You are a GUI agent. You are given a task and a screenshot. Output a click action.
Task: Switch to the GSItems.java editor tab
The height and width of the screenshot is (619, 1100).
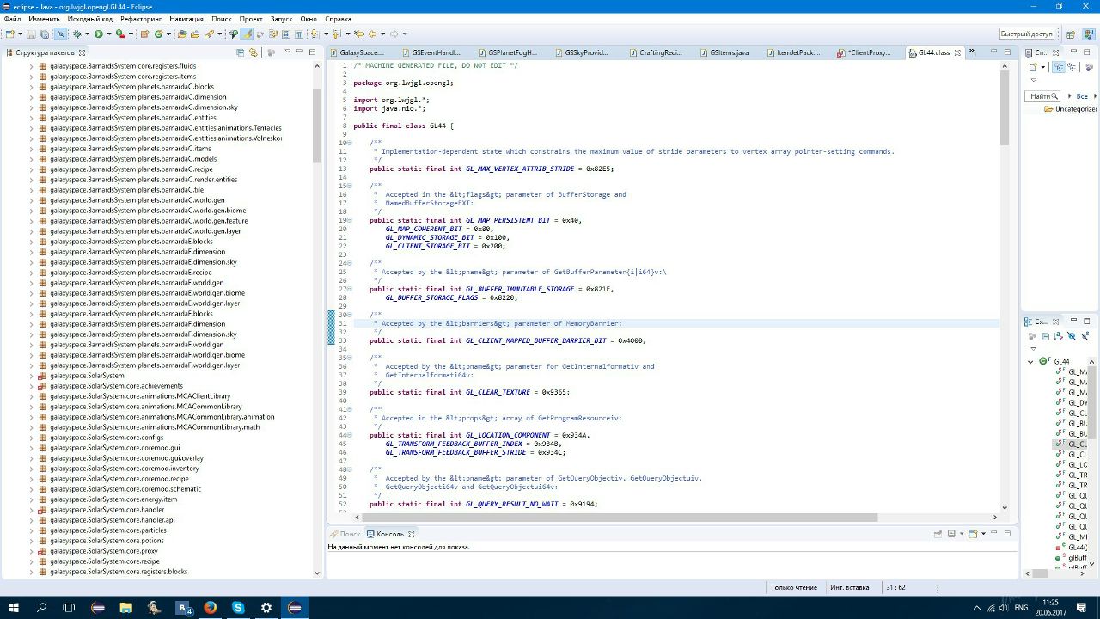pyautogui.click(x=730, y=52)
